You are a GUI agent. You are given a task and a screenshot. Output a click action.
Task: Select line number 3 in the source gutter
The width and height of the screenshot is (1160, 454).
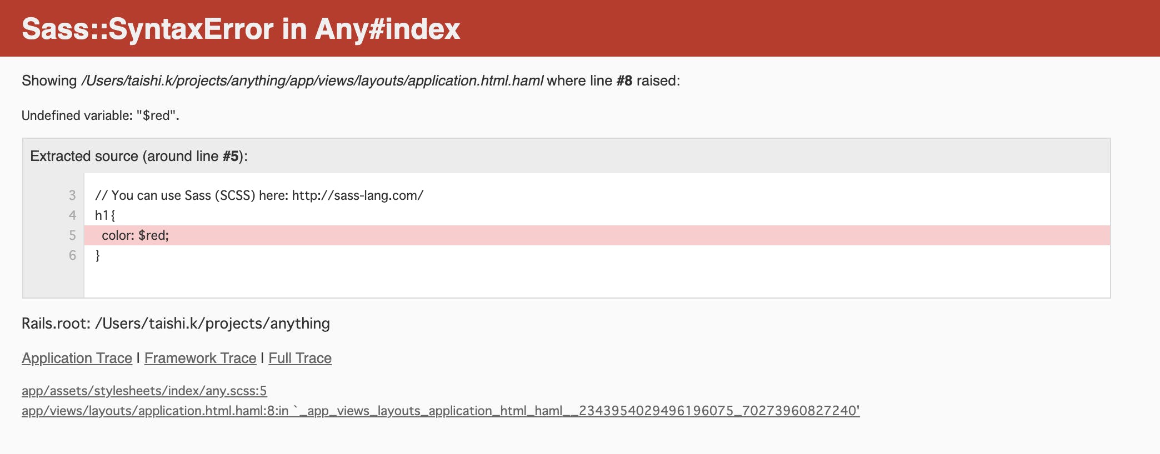click(73, 195)
